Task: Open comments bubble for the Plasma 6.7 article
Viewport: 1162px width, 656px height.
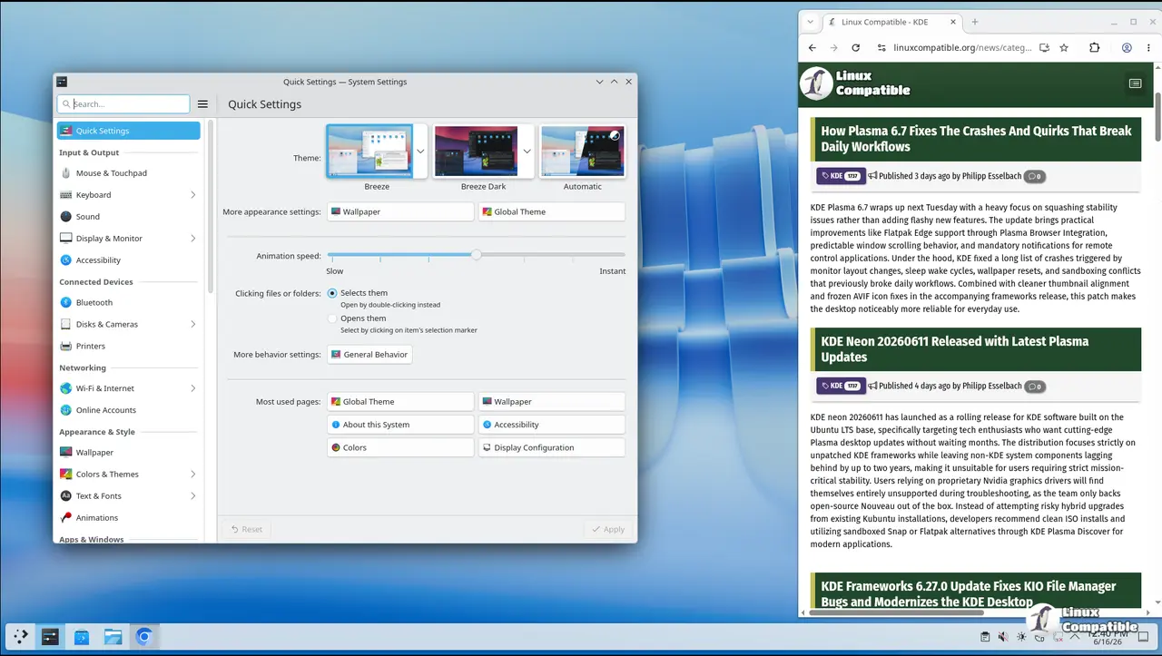Action: pos(1034,176)
